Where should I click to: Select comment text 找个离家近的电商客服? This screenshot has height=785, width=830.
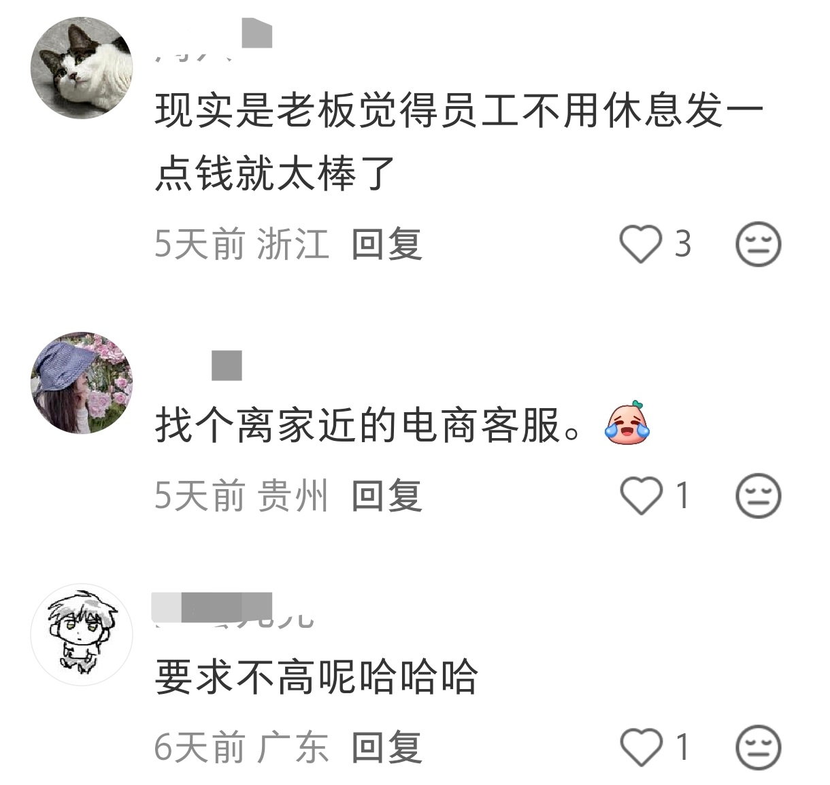tap(367, 425)
